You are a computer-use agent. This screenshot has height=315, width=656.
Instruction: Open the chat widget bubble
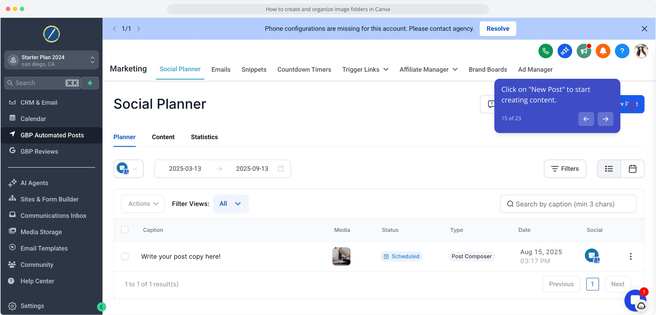pos(636,300)
